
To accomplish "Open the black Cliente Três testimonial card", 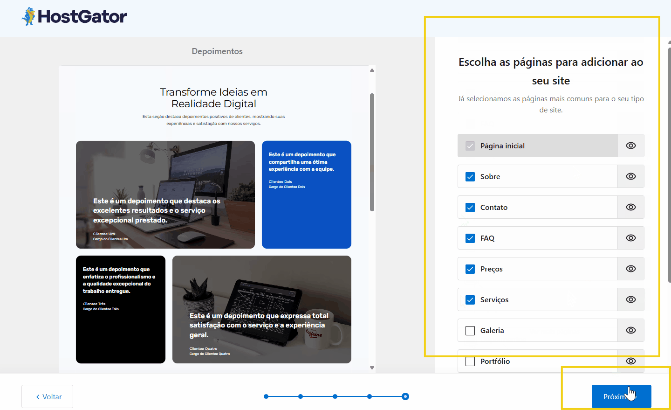I will point(121,309).
